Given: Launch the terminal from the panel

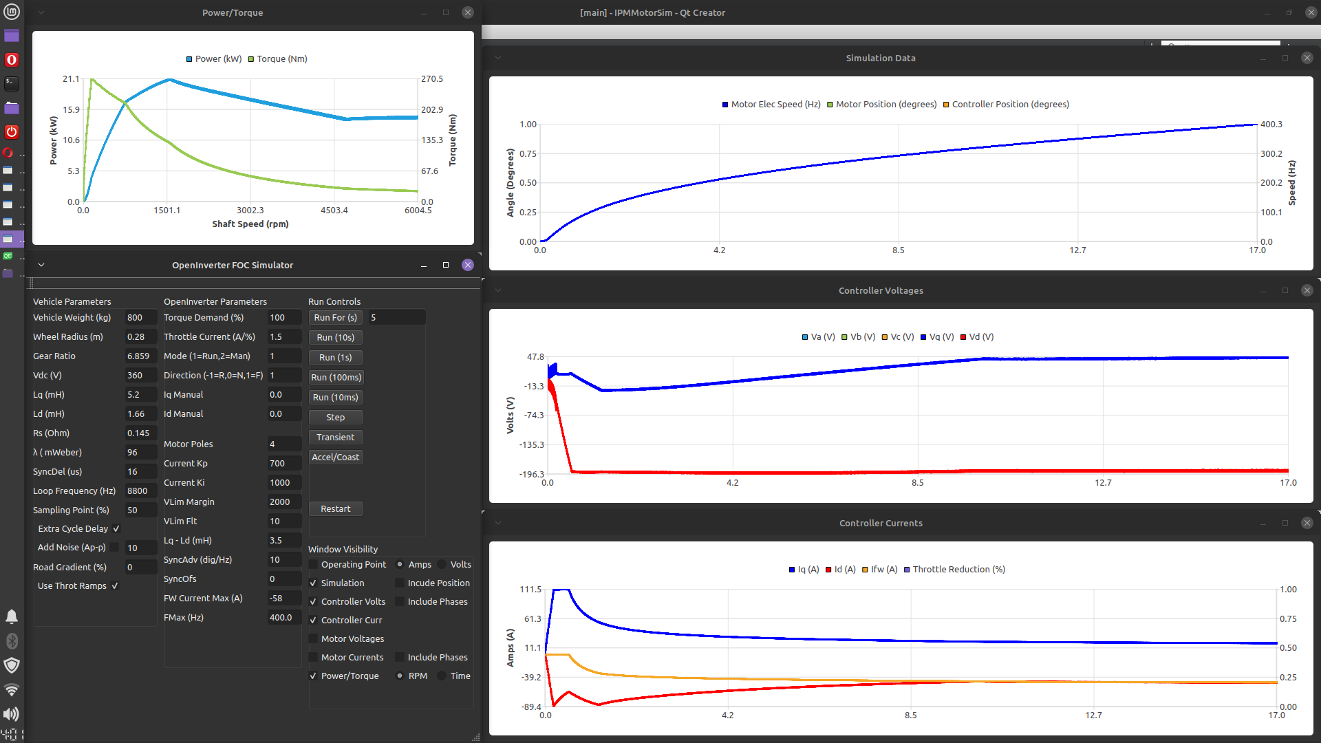Looking at the screenshot, I should click(12, 83).
